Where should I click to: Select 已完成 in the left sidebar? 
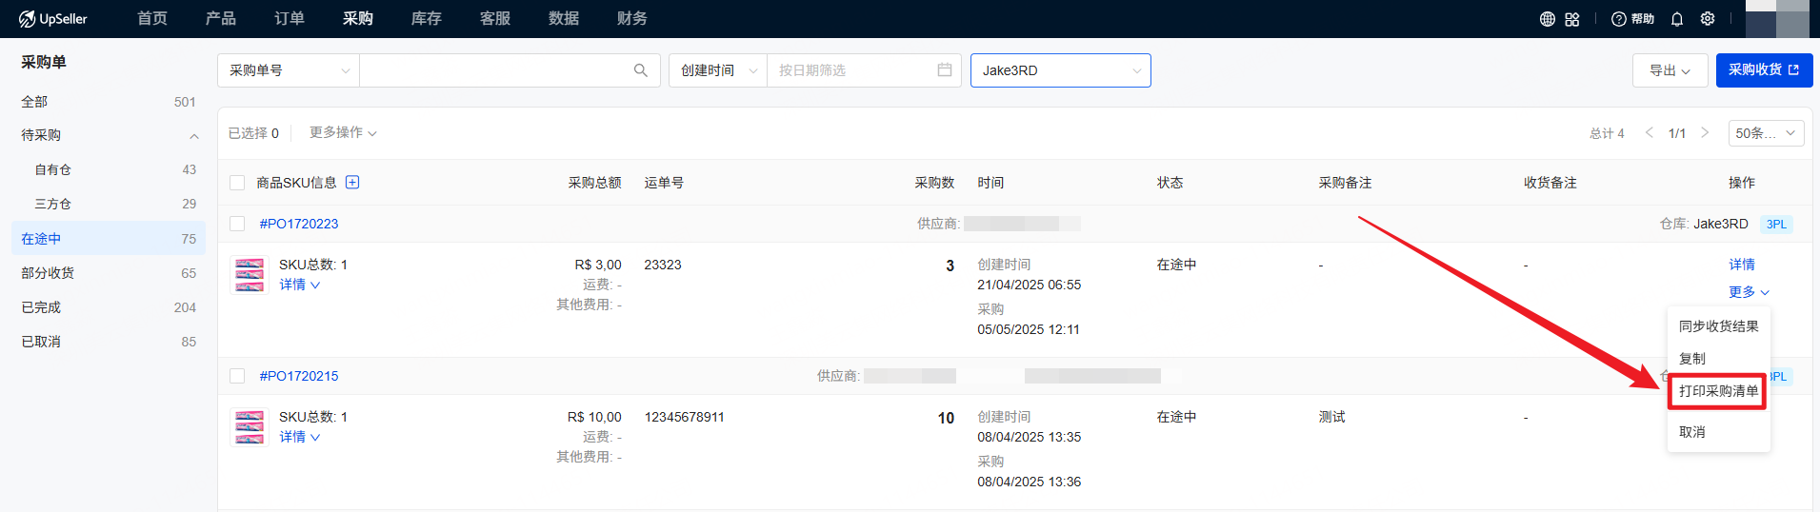pyautogui.click(x=41, y=307)
